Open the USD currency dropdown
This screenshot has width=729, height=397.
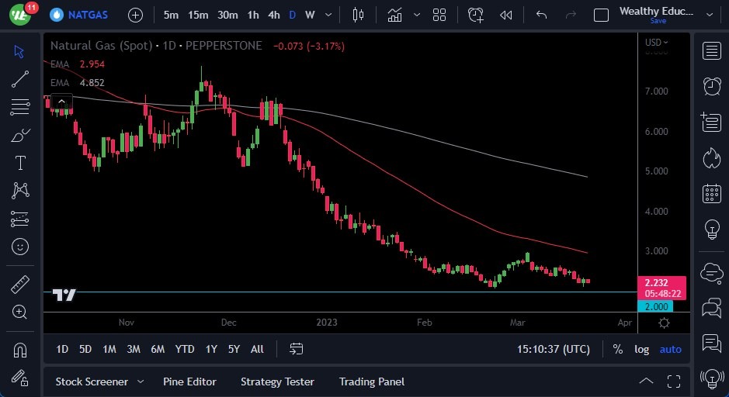click(656, 42)
